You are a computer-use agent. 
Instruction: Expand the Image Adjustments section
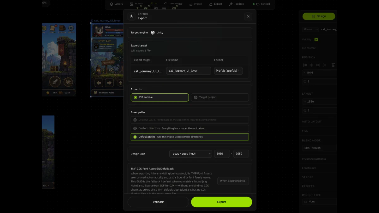pyautogui.click(x=314, y=159)
